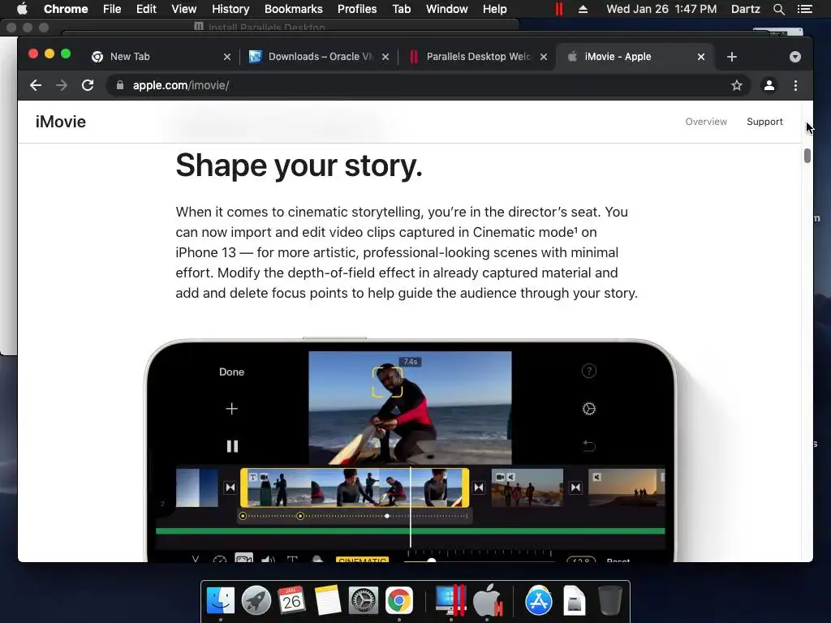Click the Parallels icon in menu bar

558,9
